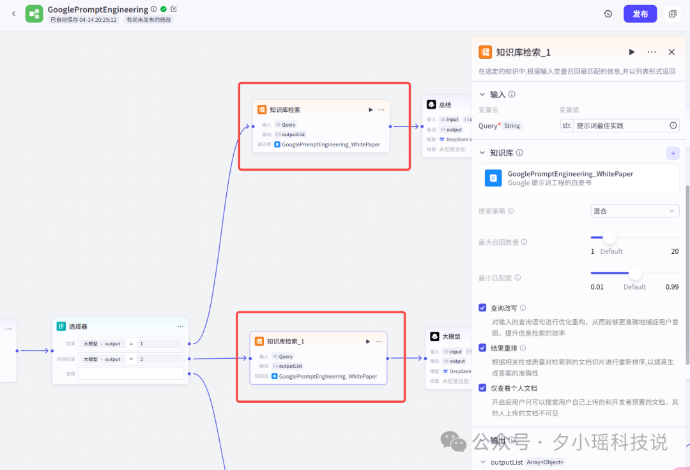Click the green workflow app logo

(x=34, y=14)
